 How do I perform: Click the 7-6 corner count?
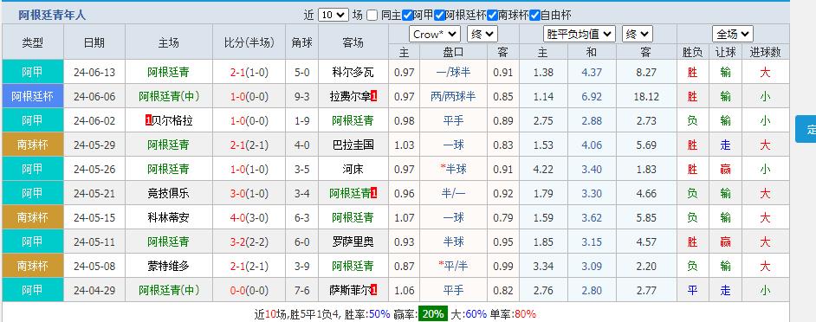[301, 290]
